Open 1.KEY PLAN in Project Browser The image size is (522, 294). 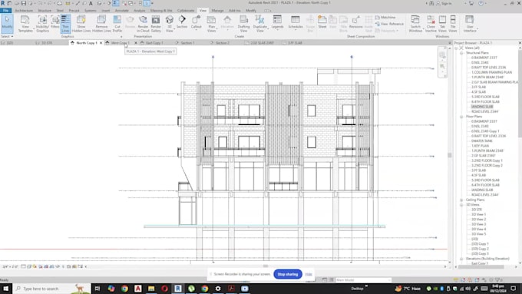click(480, 146)
